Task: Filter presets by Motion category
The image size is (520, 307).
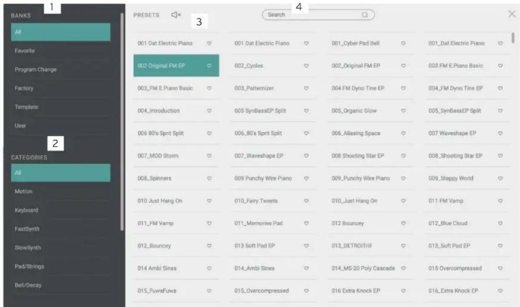Action: coord(61,191)
